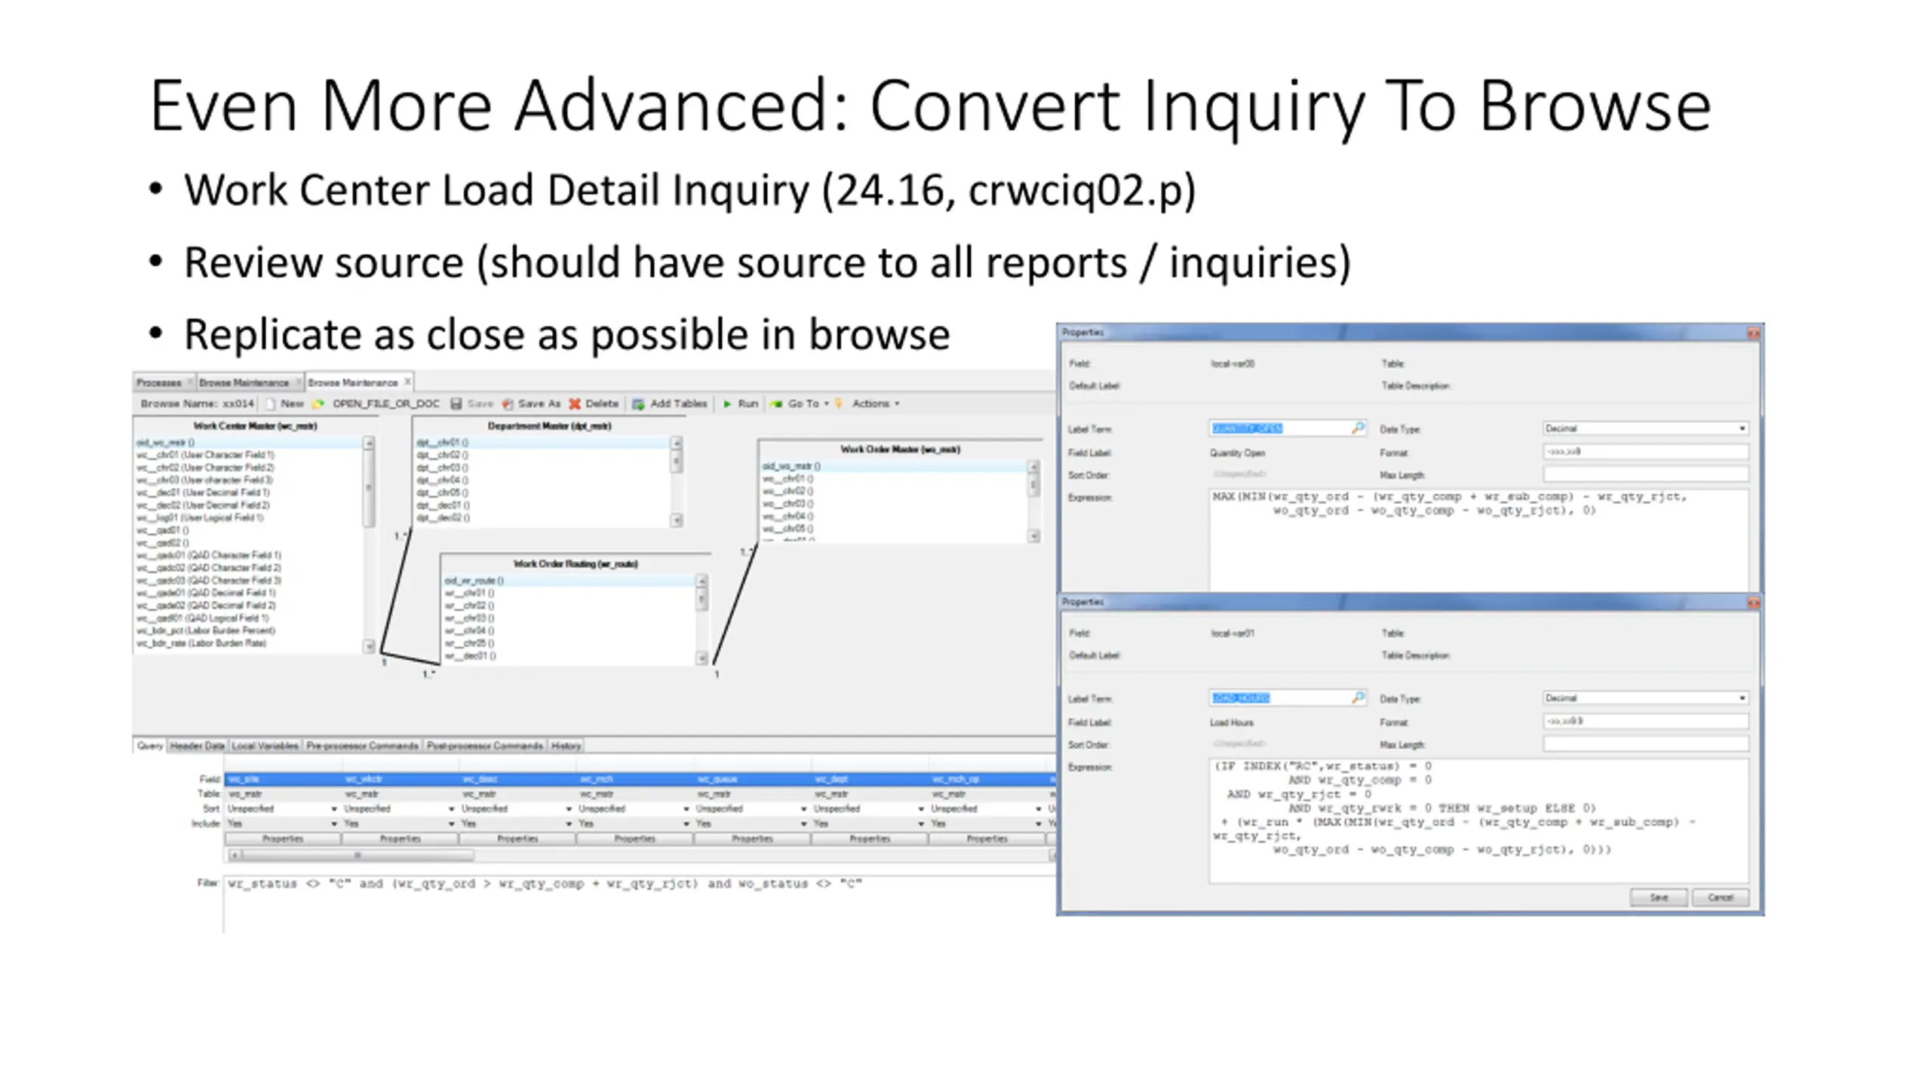Click the Format field in upper Properties dialog
The image size is (1931, 1086).
point(1645,452)
